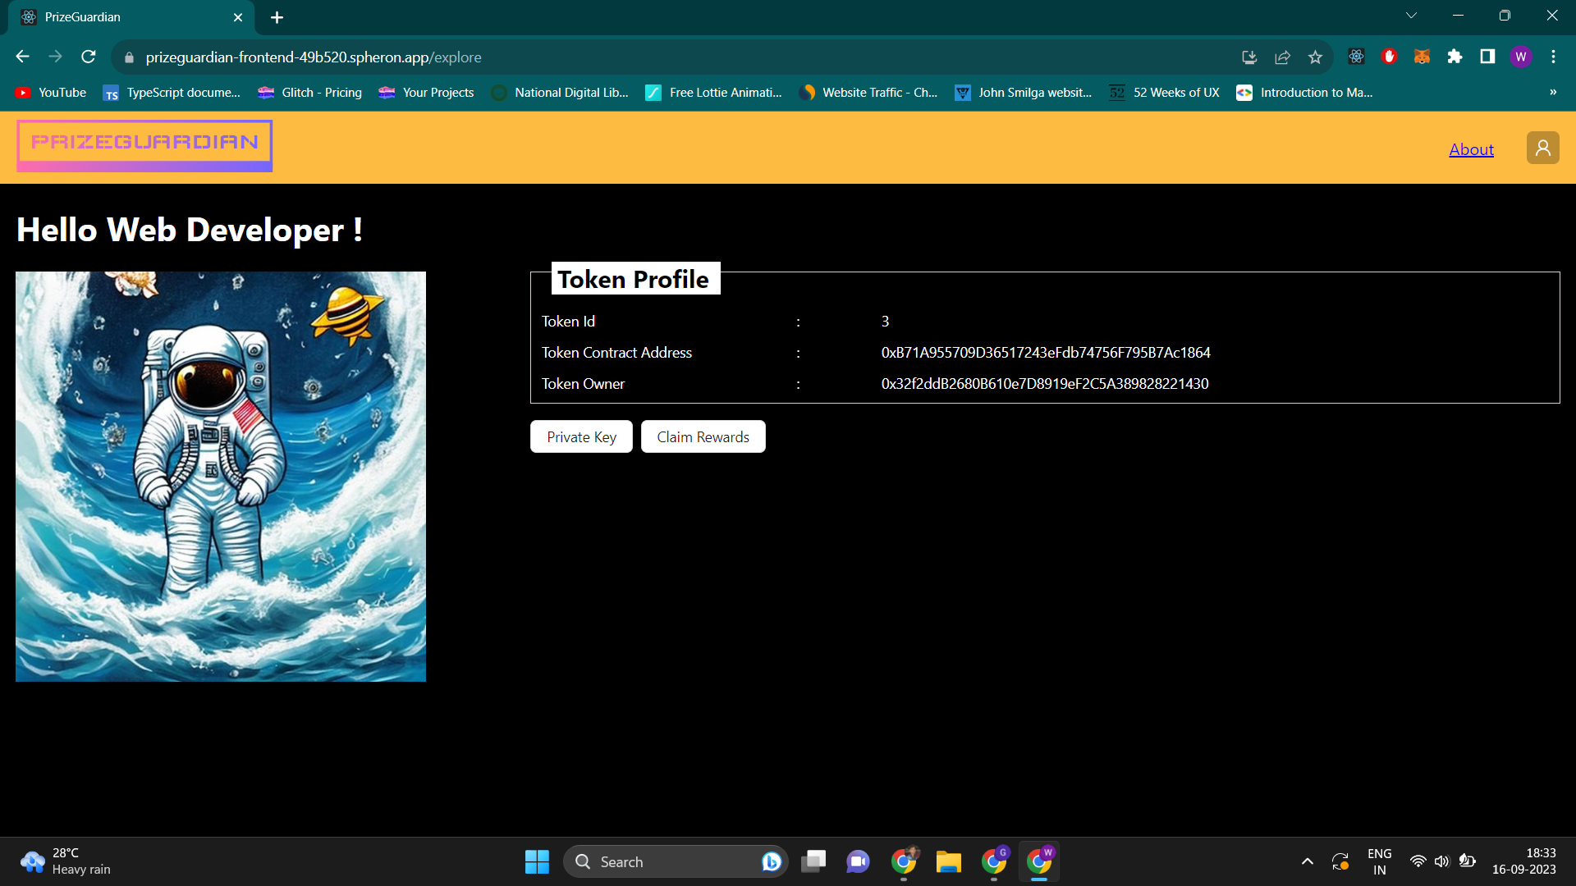
Task: Open the Glitch - Pricing bookmark
Action: point(310,93)
